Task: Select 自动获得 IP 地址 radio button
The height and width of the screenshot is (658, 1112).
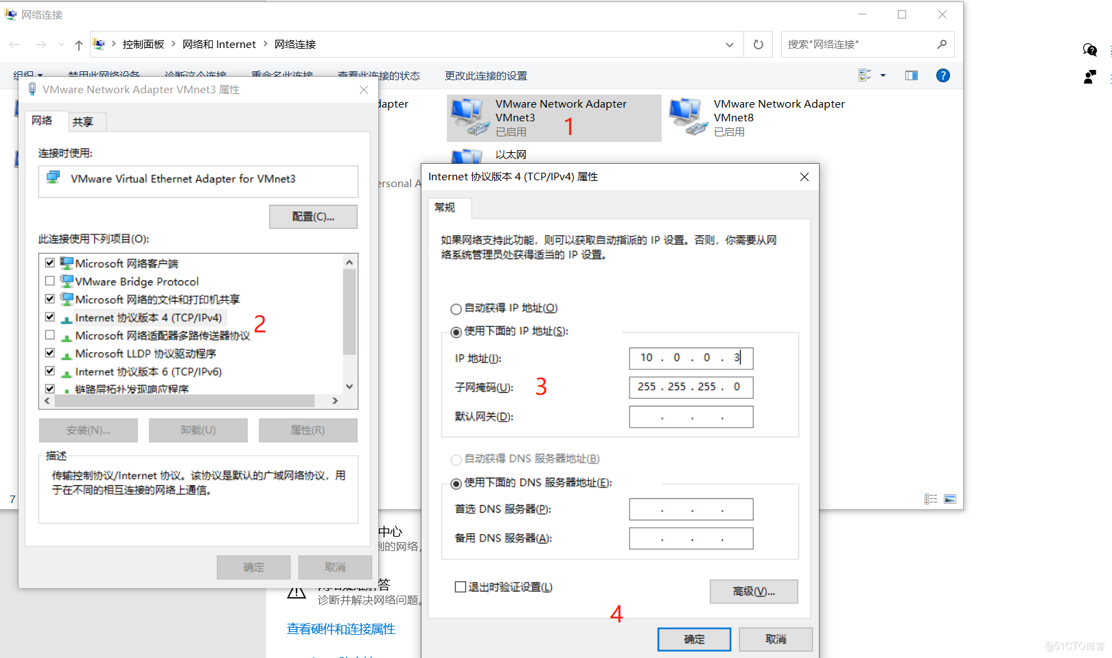Action: click(x=456, y=309)
